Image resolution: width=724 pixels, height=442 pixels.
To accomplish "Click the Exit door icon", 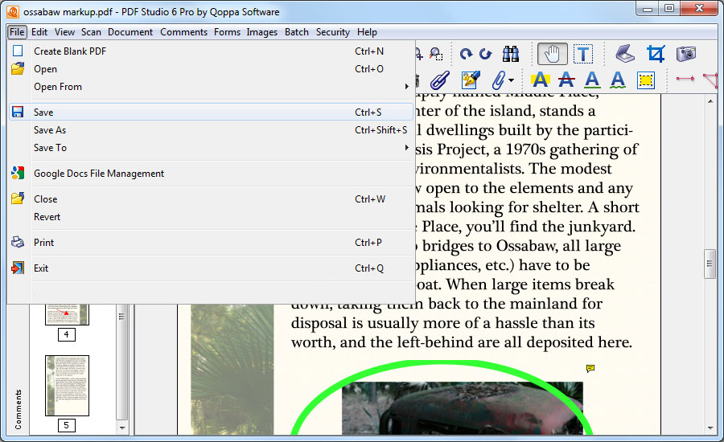I will tap(18, 268).
